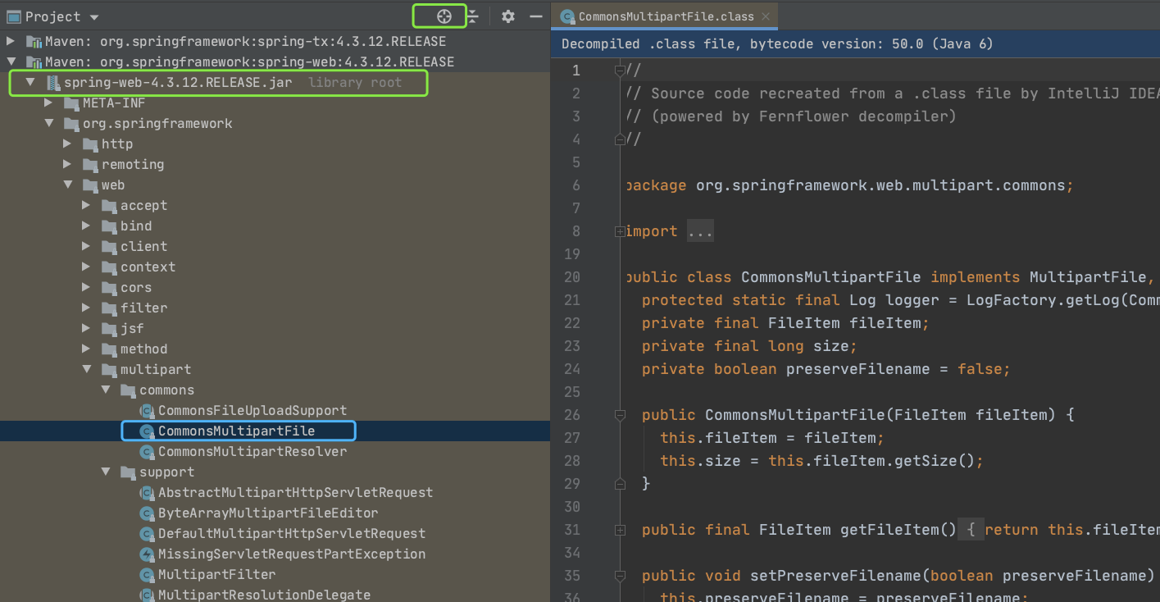
Task: Click the support package folder icon
Action: point(127,472)
